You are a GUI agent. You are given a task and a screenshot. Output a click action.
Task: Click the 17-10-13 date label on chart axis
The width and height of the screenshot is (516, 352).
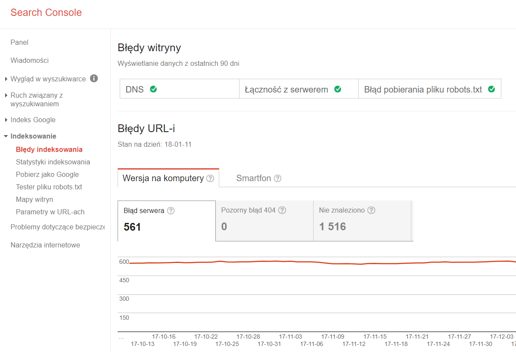(143, 344)
